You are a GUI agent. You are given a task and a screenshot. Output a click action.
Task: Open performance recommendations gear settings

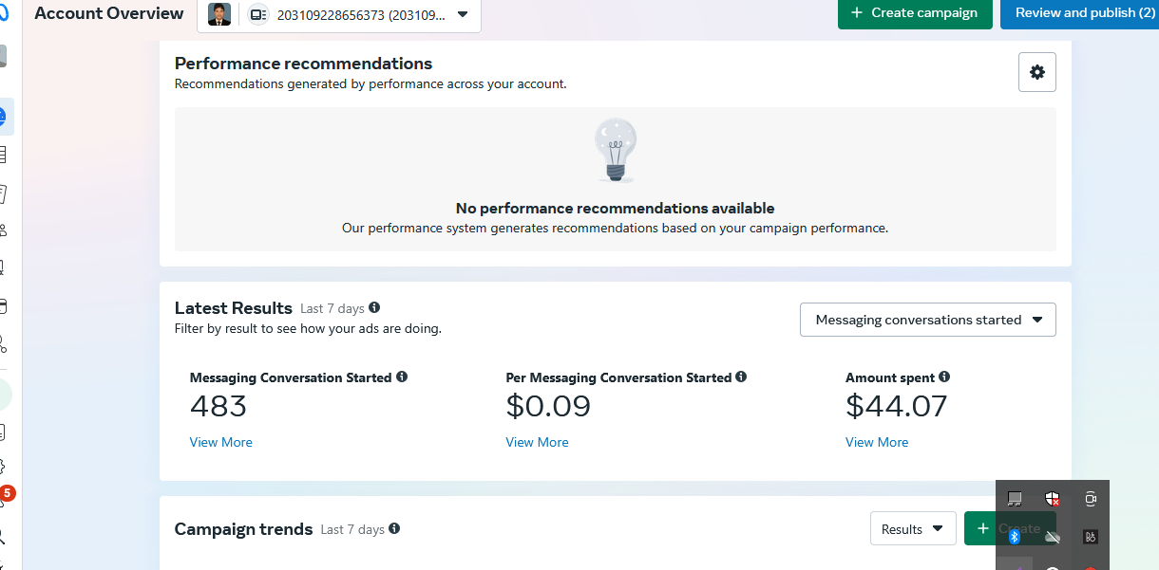coord(1036,72)
